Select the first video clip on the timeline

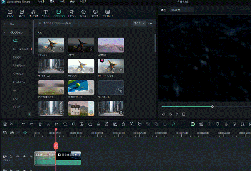point(45,158)
